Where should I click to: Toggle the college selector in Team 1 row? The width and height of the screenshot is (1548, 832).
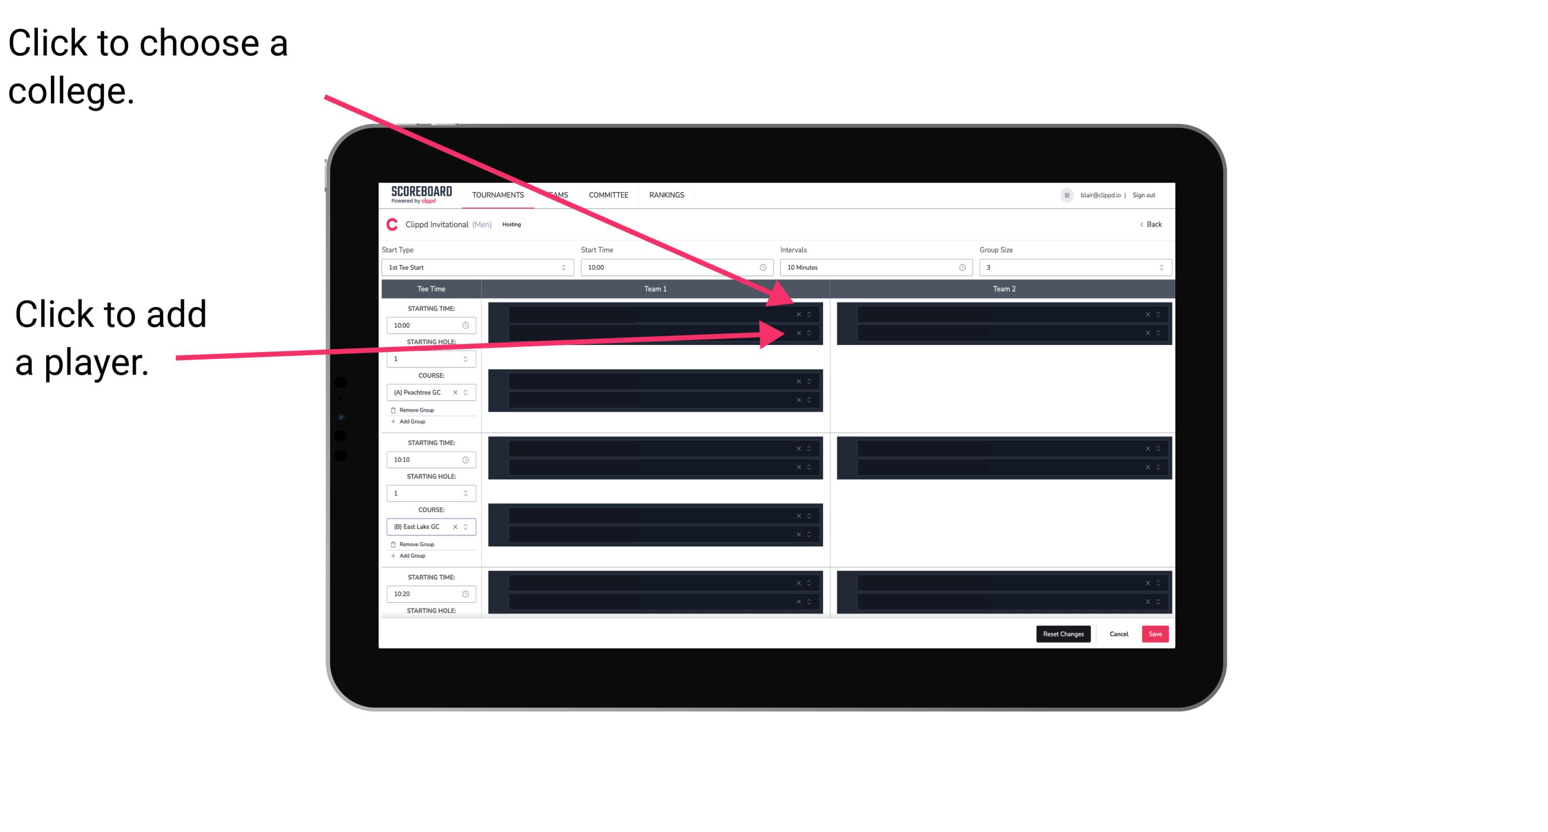812,314
